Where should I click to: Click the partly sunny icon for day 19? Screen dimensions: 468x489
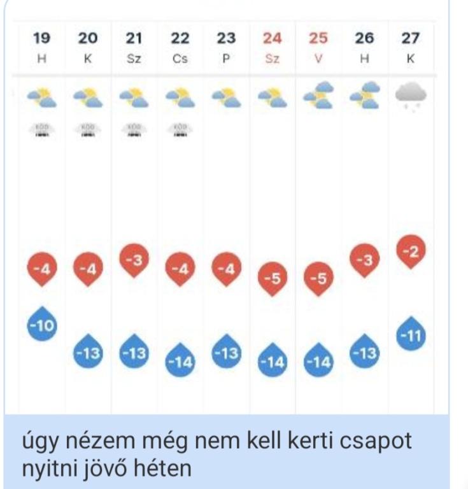pyautogui.click(x=42, y=97)
